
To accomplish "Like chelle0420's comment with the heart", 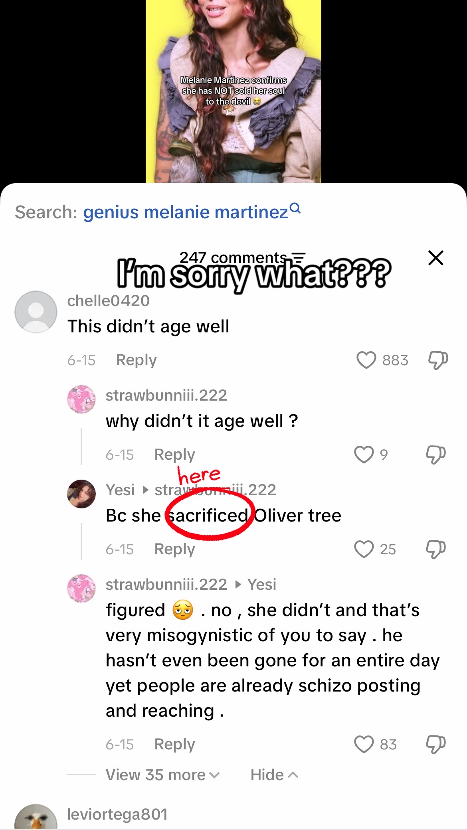I will point(366,360).
